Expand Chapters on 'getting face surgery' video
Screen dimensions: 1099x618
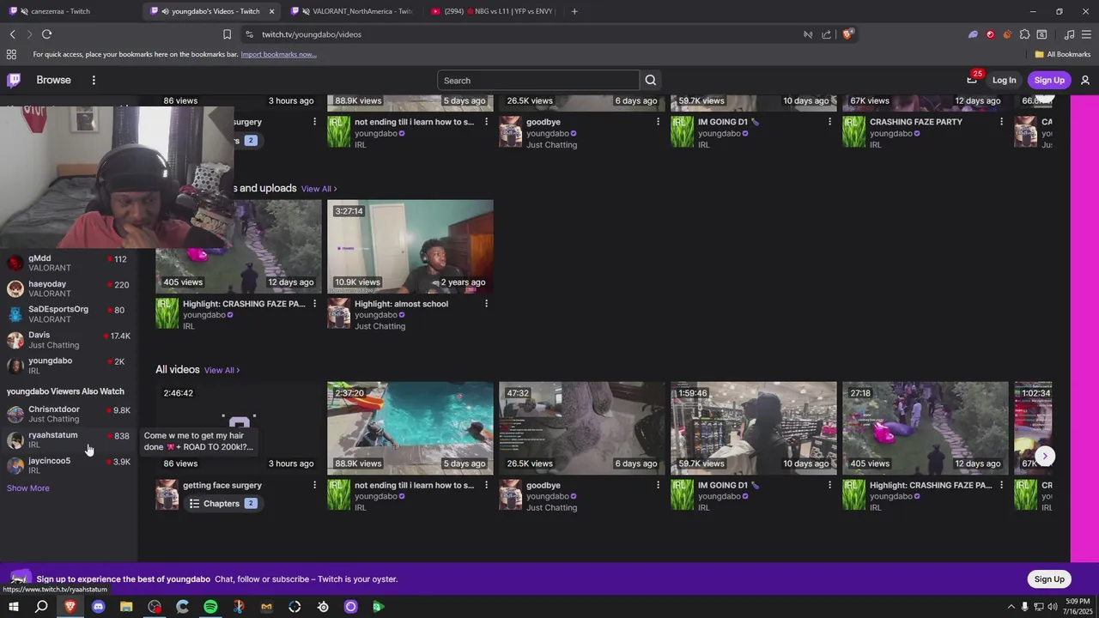pos(222,504)
